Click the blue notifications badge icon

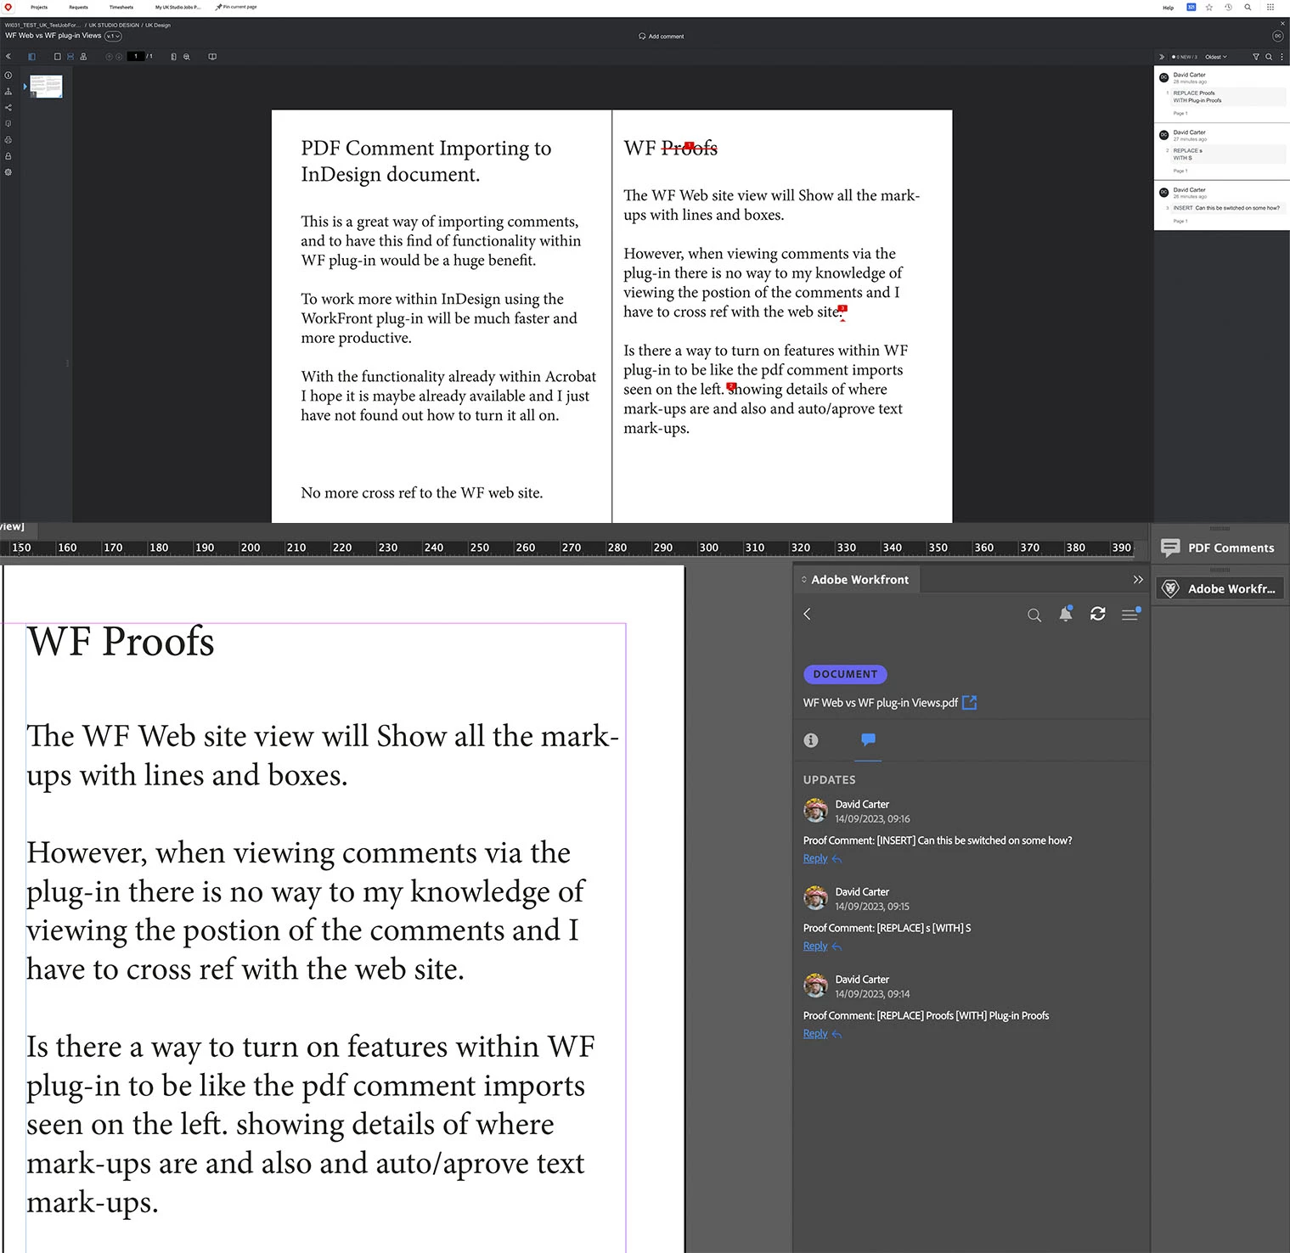tap(1191, 7)
